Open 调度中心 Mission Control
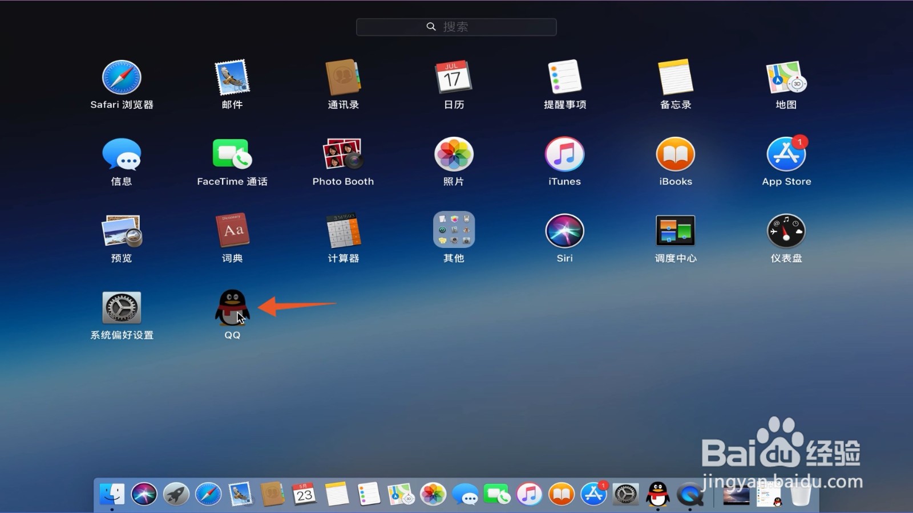Screen dimensions: 913x513 676,231
